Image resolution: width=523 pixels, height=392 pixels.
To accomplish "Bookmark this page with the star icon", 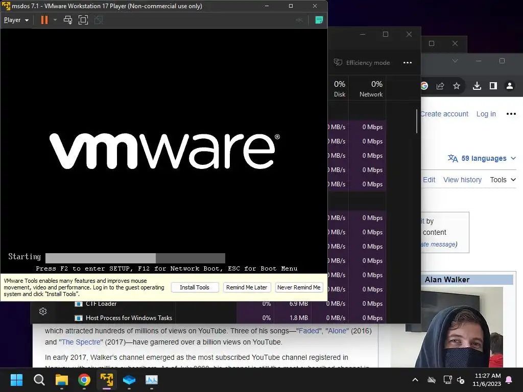I will click(457, 86).
